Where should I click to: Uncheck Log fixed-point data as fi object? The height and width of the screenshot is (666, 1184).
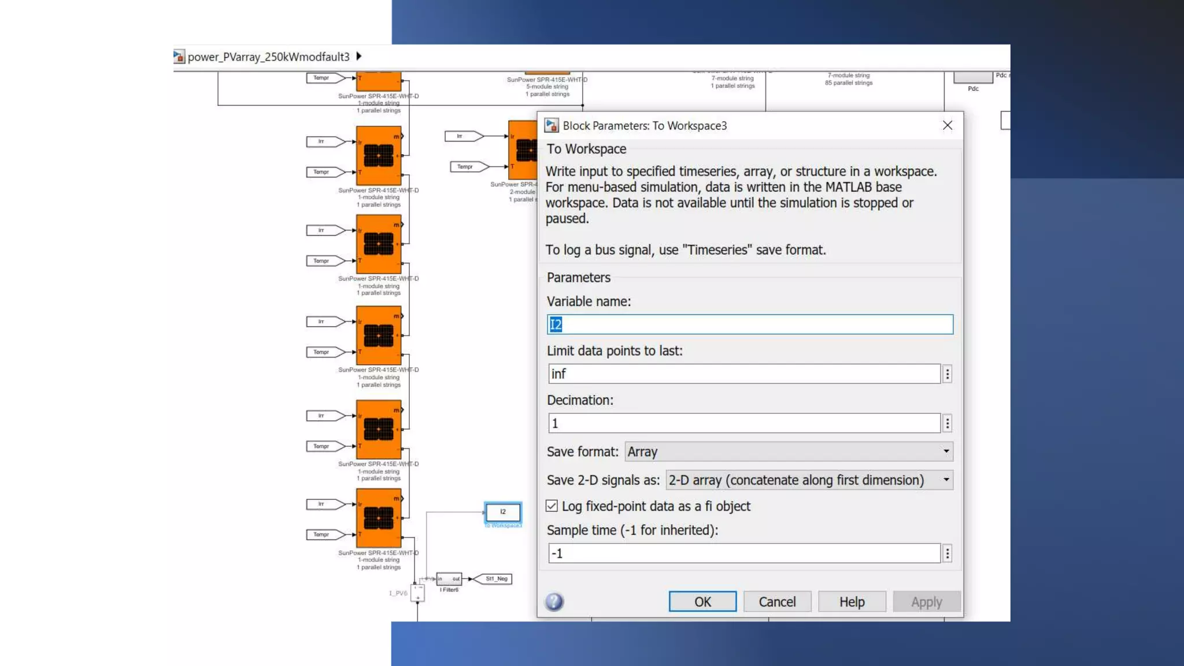coord(552,506)
